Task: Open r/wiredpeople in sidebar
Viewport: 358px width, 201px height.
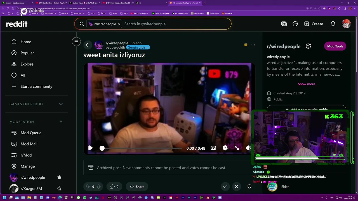Action: (33, 178)
